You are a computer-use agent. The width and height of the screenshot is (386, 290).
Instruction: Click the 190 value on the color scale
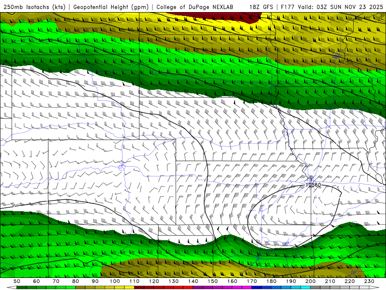(x=291, y=281)
